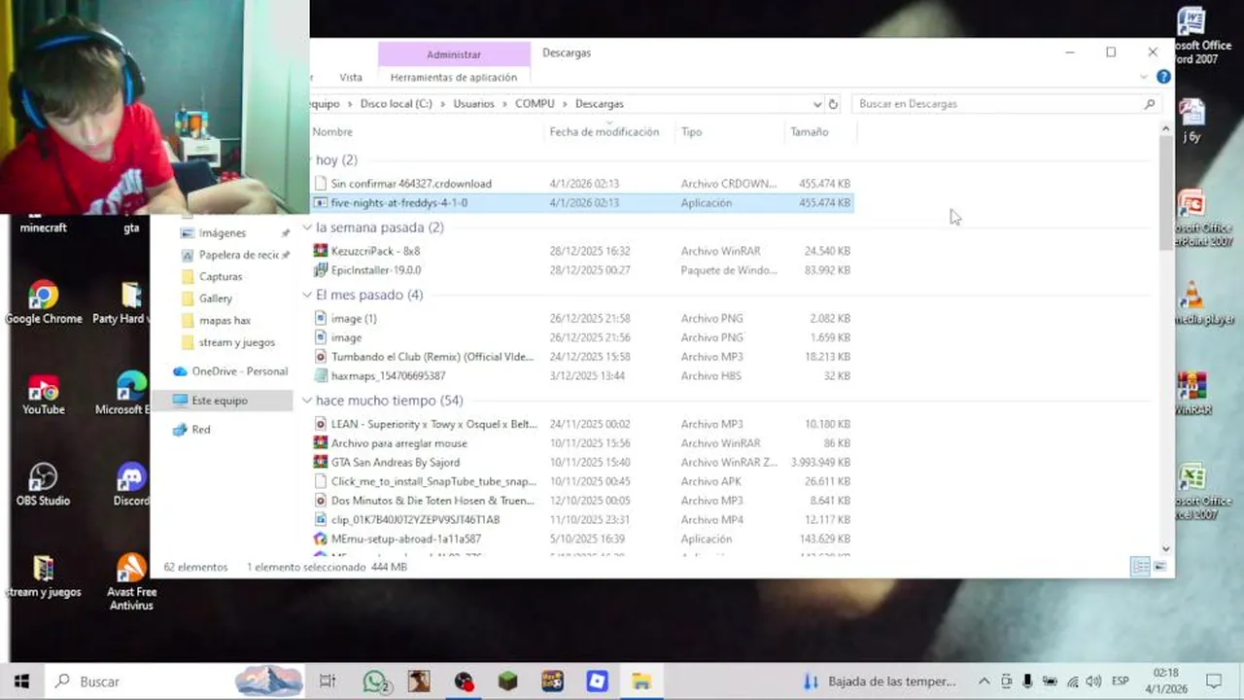Expand the ribbon chevron
The width and height of the screenshot is (1244, 700).
(x=1144, y=77)
